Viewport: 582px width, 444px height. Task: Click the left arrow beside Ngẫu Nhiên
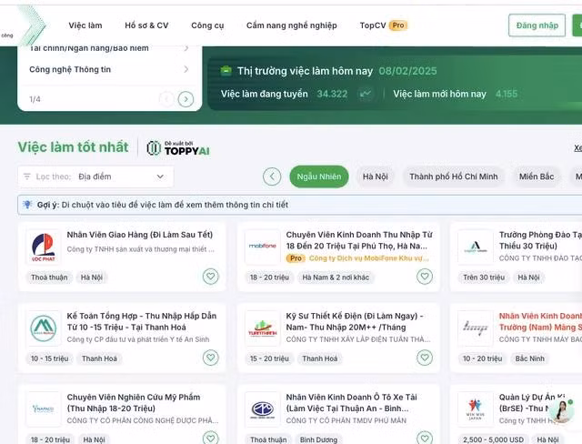click(272, 177)
